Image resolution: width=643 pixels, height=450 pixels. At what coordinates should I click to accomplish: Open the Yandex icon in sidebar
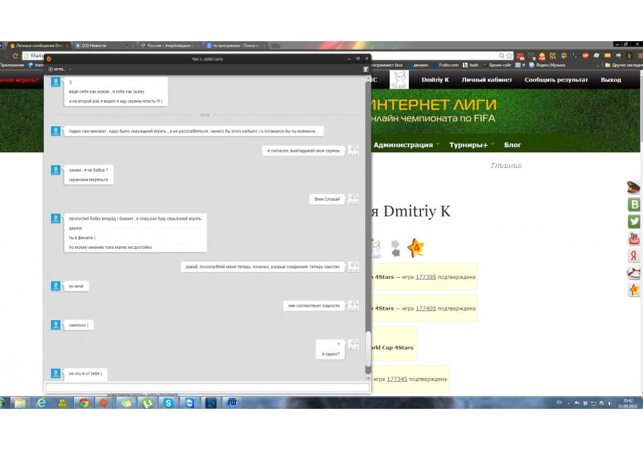tap(634, 256)
